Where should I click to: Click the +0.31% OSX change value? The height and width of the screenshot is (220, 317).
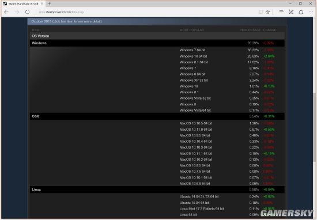[269, 116]
